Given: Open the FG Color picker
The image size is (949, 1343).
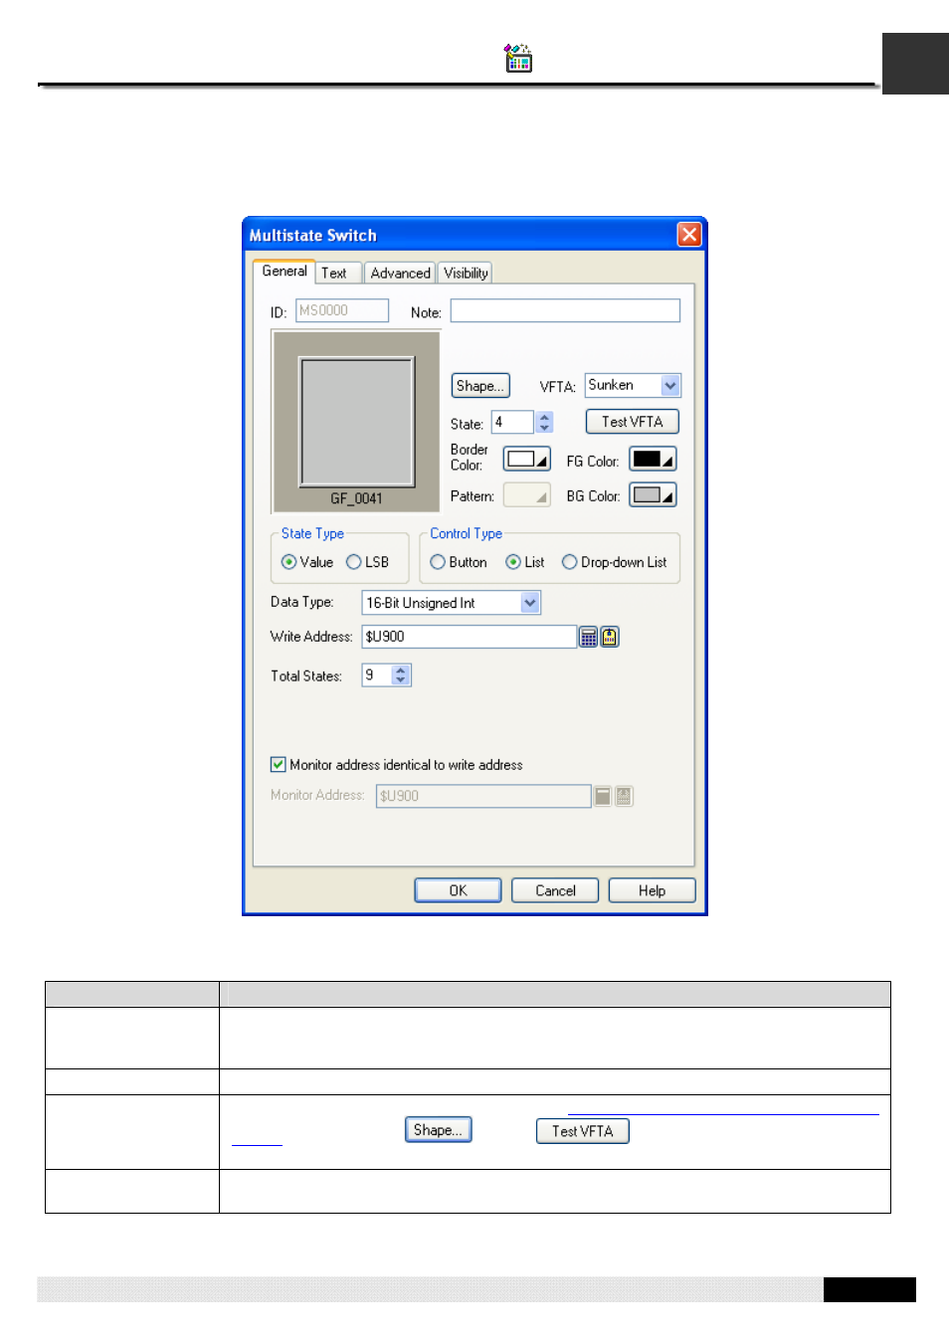Looking at the screenshot, I should point(653,460).
